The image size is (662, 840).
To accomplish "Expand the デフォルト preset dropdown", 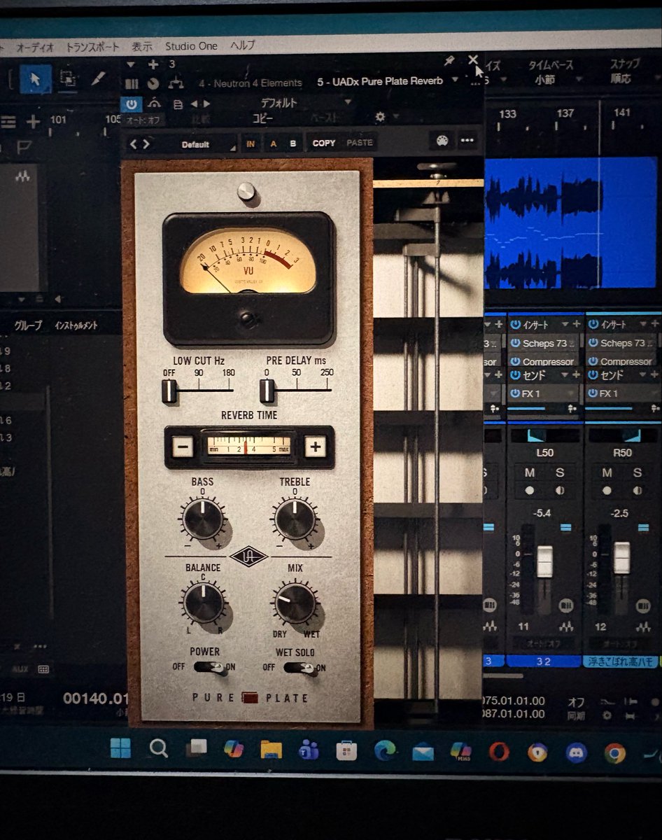I will tap(348, 102).
